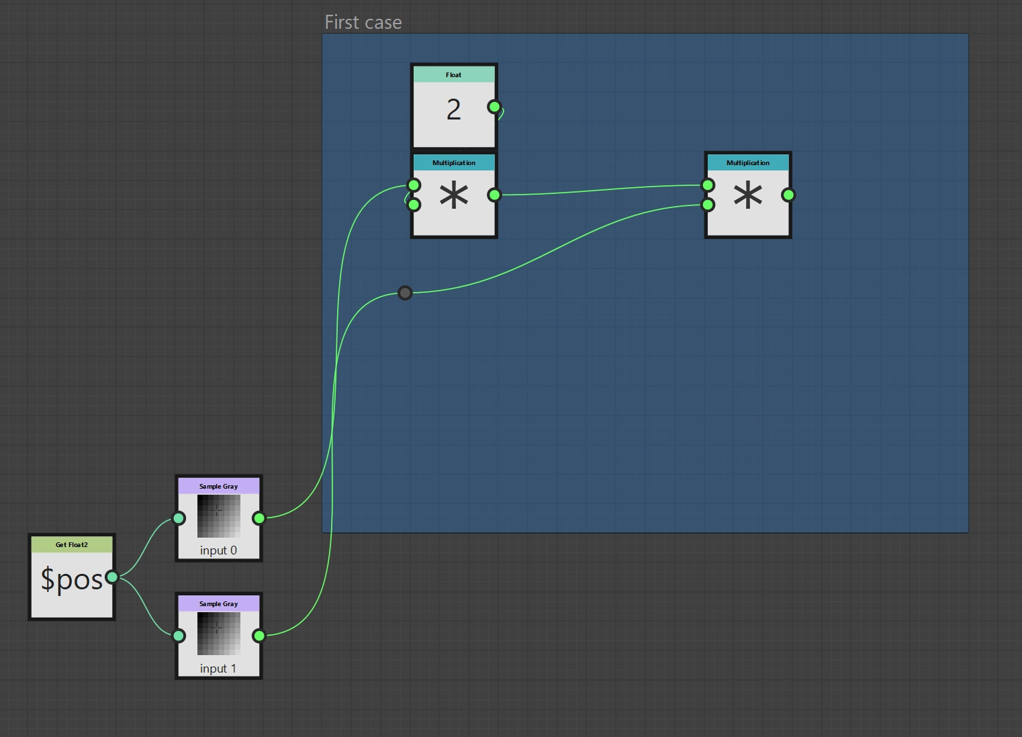Click the output connector of the right Multiplication node
The image size is (1022, 737).
(x=788, y=195)
